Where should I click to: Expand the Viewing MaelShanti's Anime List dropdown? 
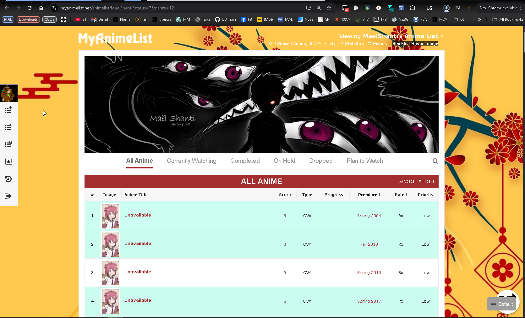pos(391,36)
